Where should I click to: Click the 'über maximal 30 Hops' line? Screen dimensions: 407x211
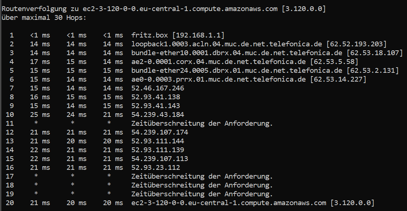(x=44, y=18)
